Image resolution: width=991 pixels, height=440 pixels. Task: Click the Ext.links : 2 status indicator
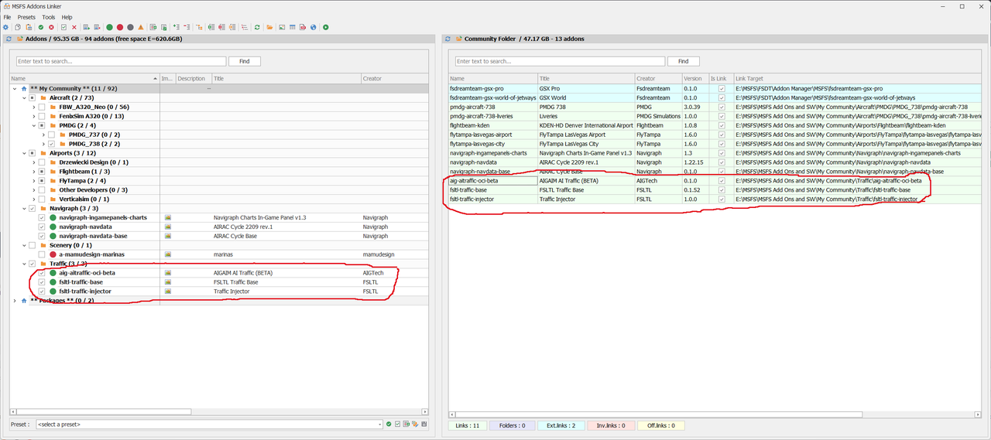[x=562, y=425]
